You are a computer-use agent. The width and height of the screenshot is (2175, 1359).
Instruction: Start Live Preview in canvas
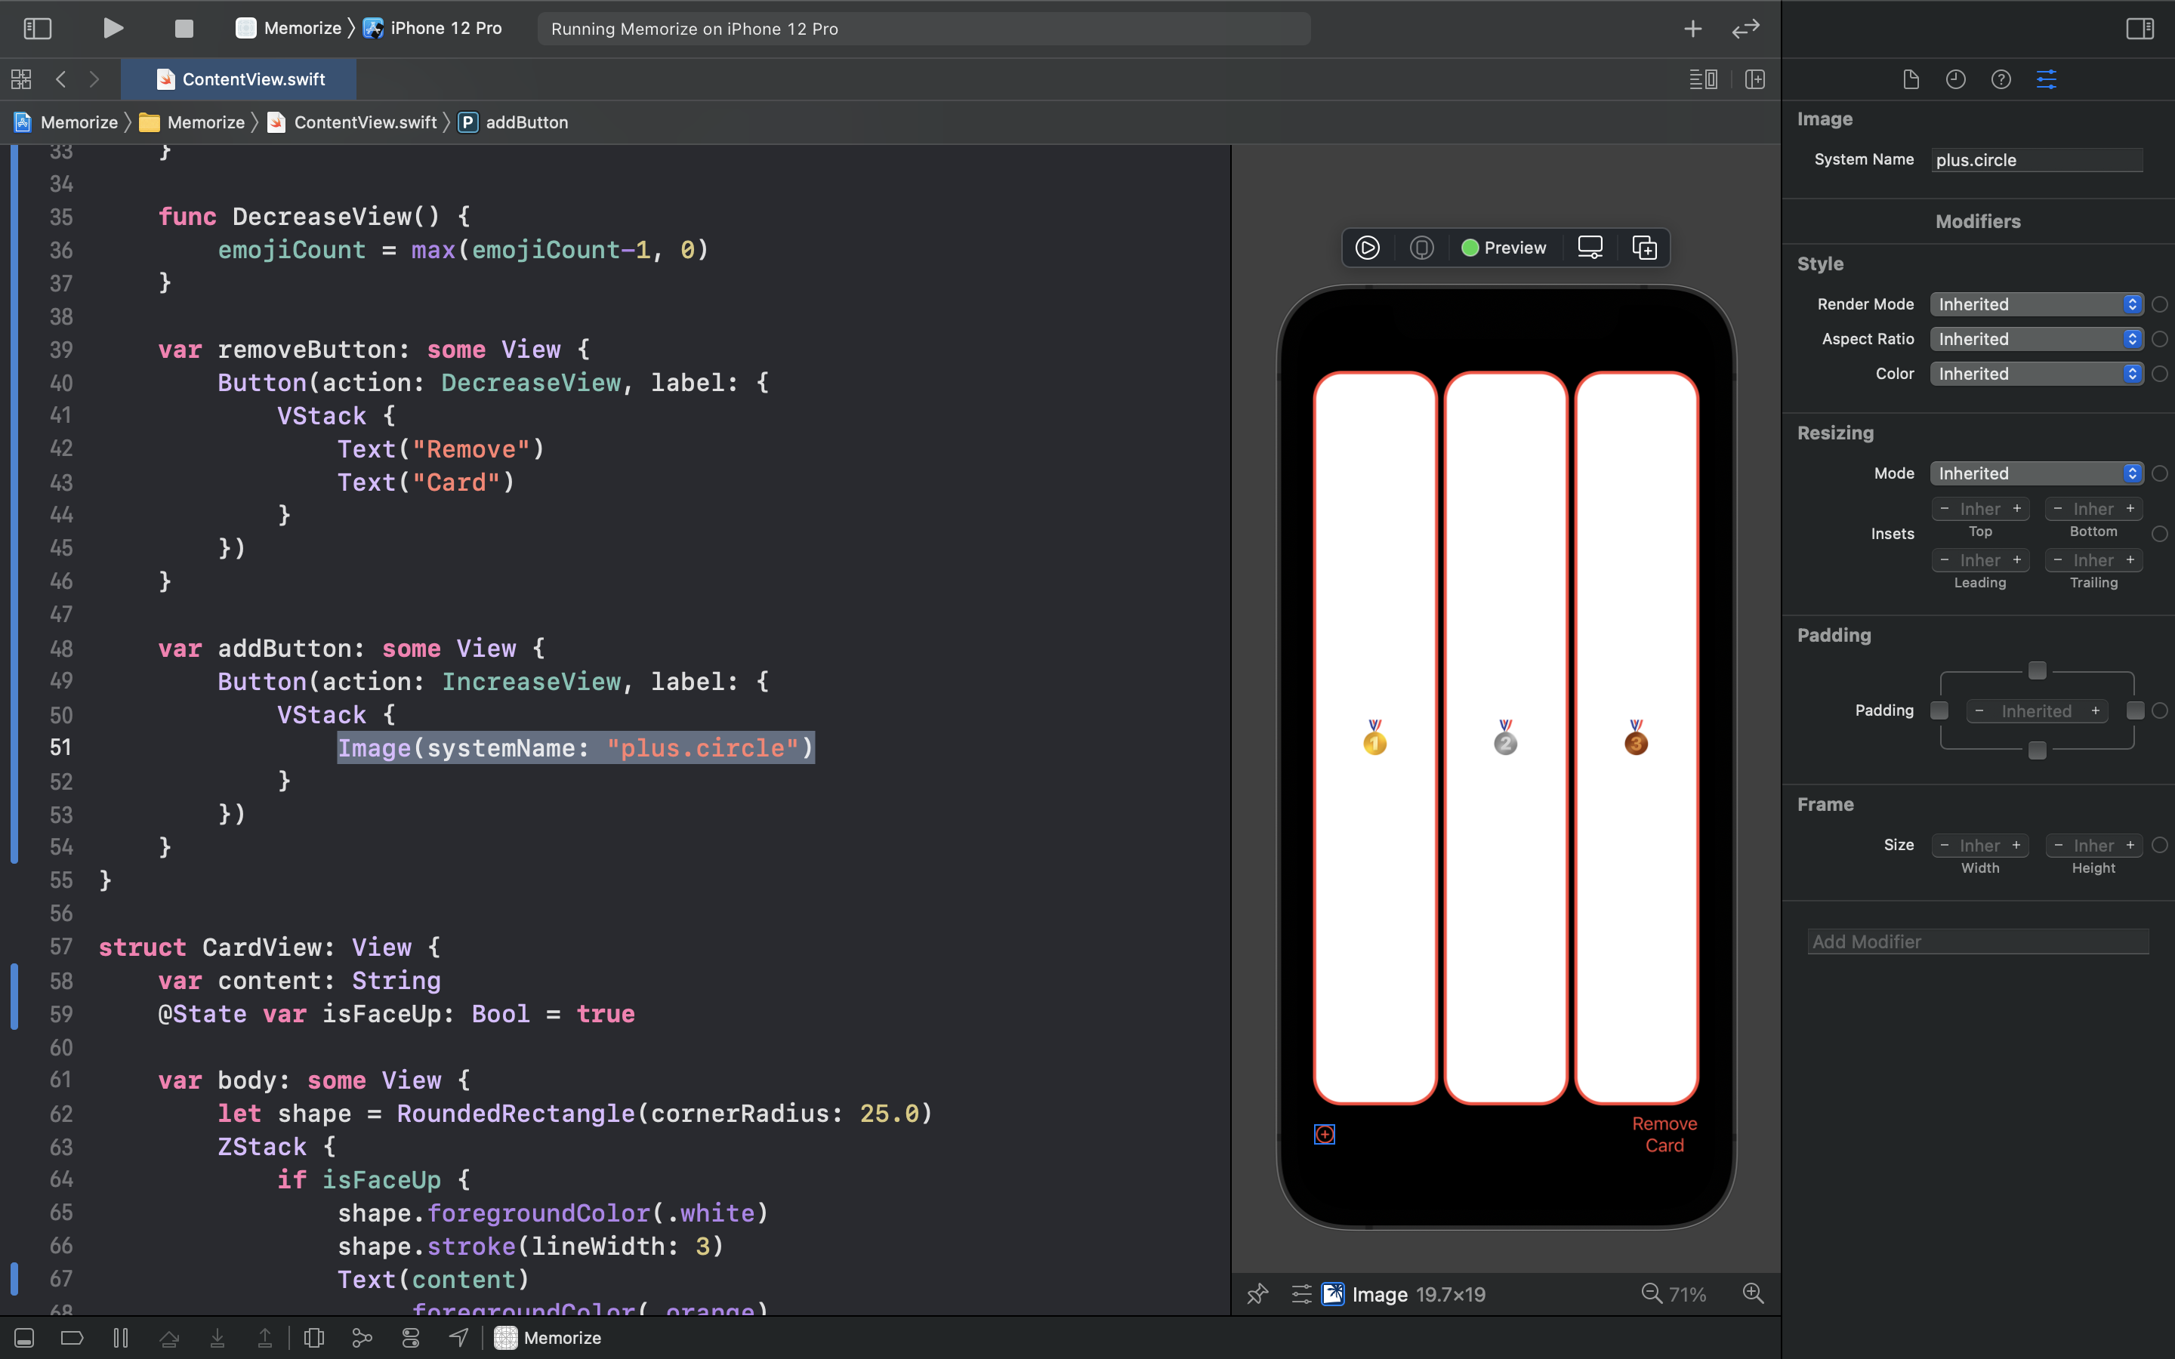(x=1367, y=248)
